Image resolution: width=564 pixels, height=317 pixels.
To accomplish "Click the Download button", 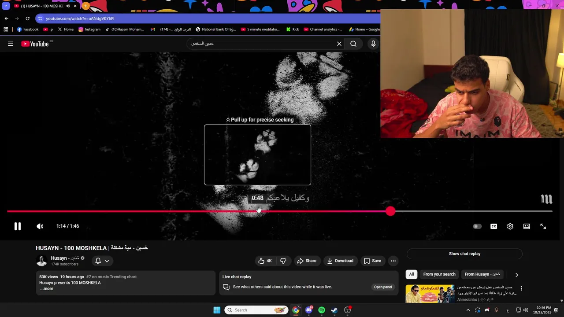I will coord(340,261).
